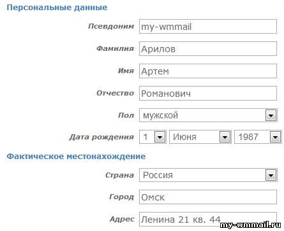Open the birth year dropdown showing 1987

pos(258,137)
